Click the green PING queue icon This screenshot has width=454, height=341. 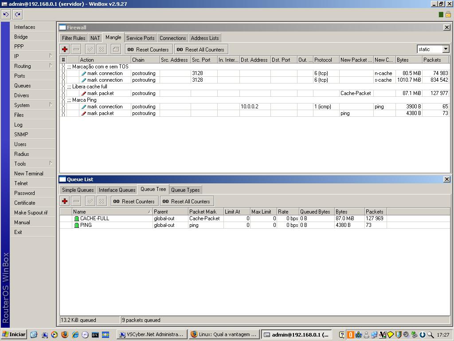point(76,225)
